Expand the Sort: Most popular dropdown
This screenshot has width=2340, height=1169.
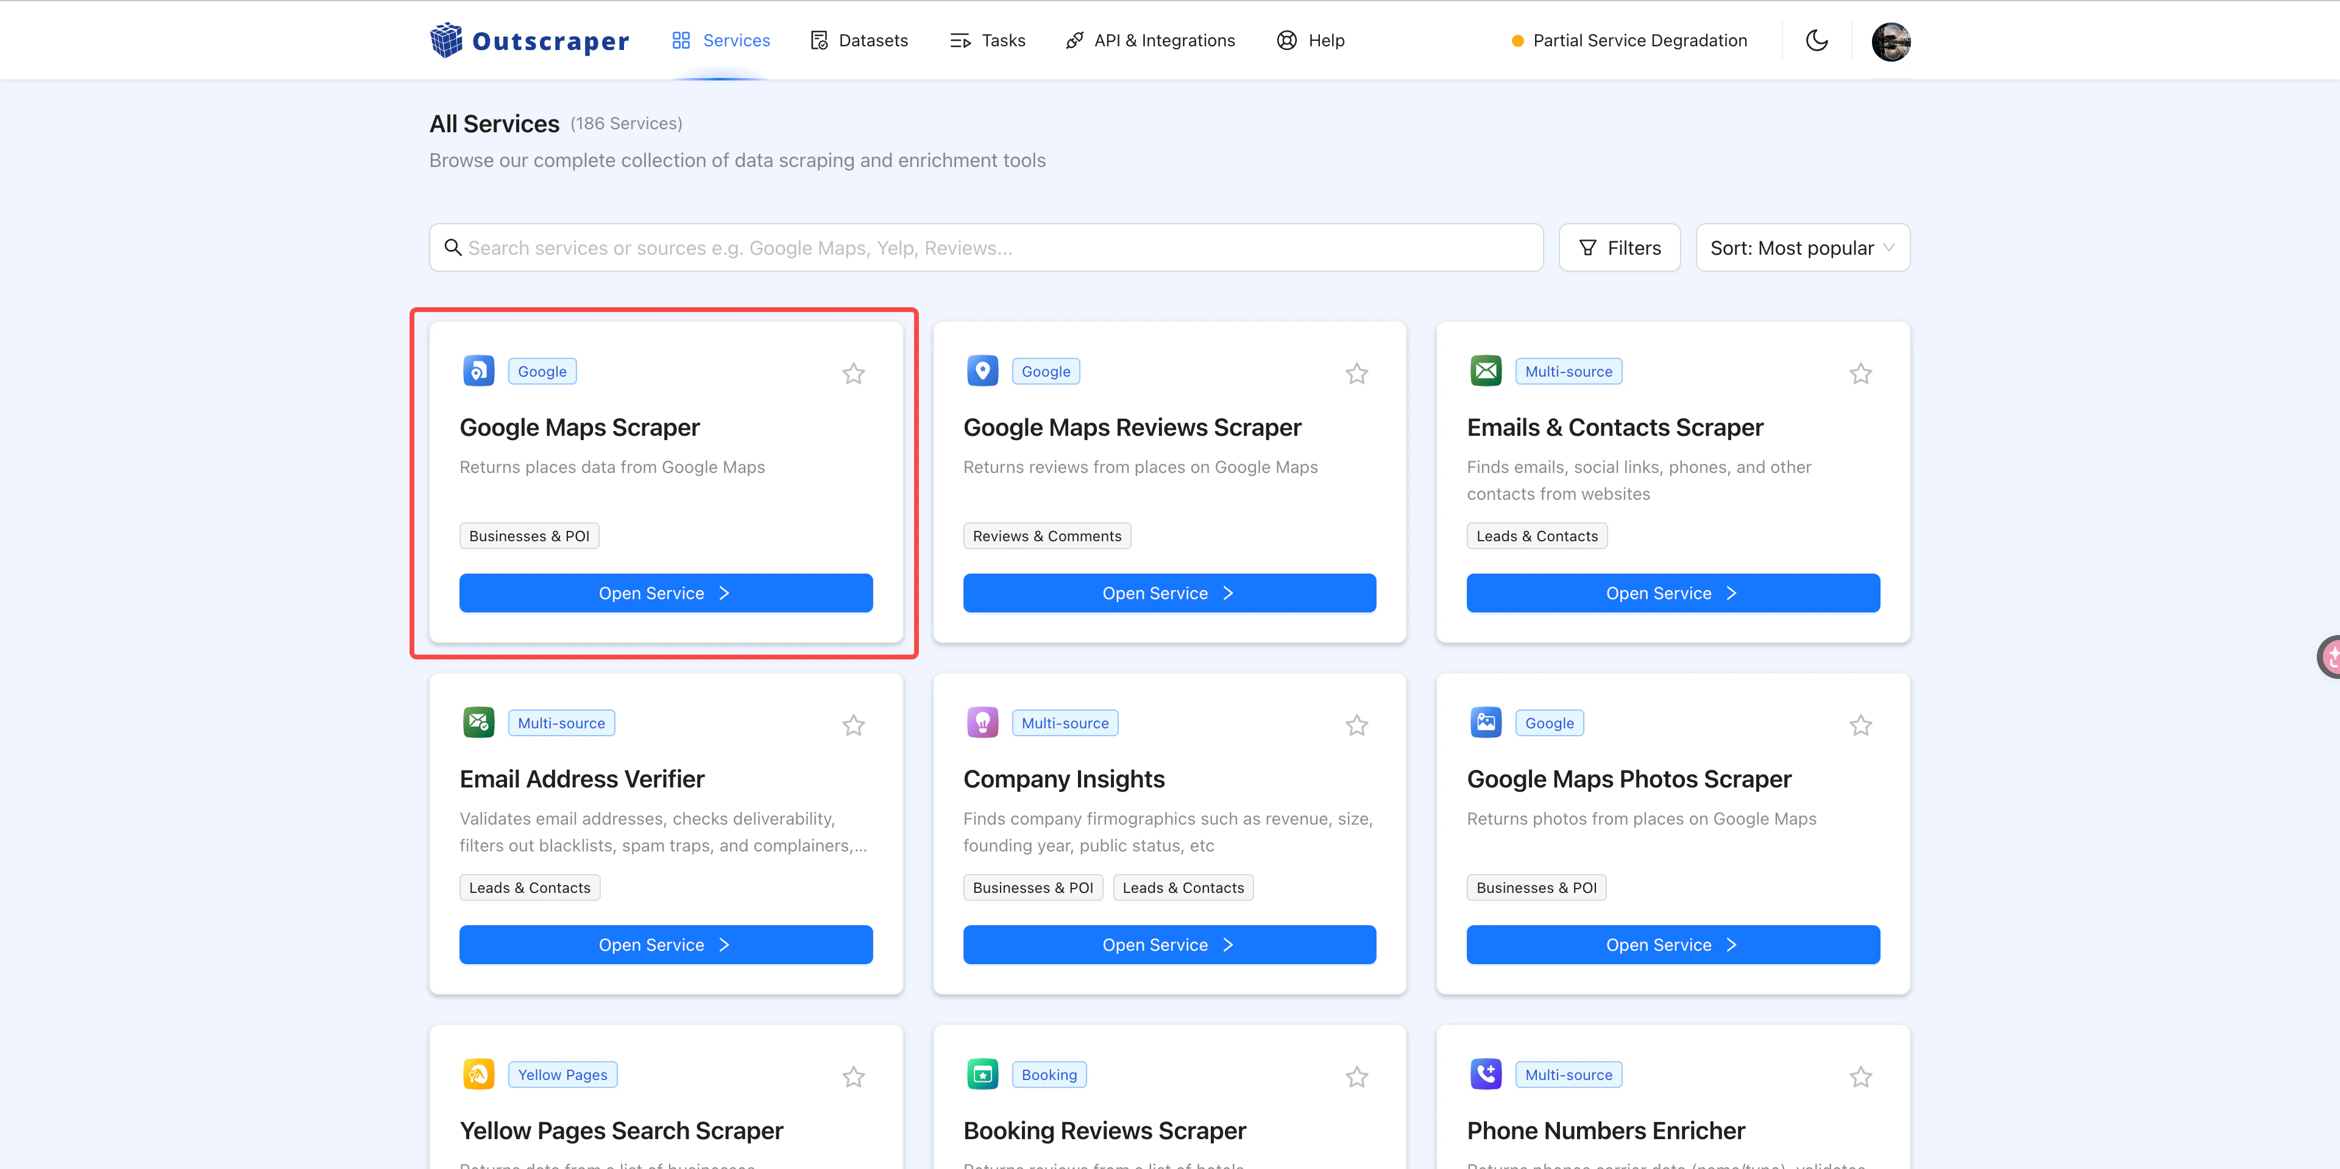(1803, 248)
